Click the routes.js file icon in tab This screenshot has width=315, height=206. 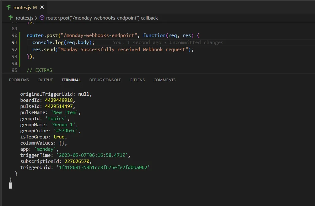[x=9, y=7]
